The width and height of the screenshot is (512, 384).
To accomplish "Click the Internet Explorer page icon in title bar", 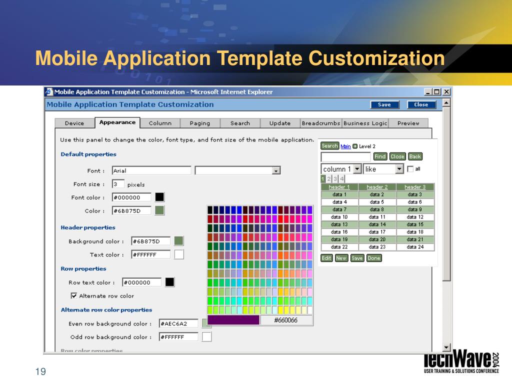I will [49, 92].
